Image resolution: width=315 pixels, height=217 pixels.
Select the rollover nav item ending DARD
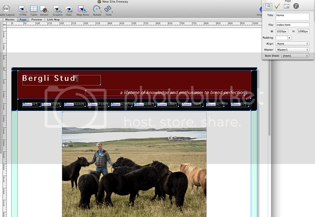(75, 105)
